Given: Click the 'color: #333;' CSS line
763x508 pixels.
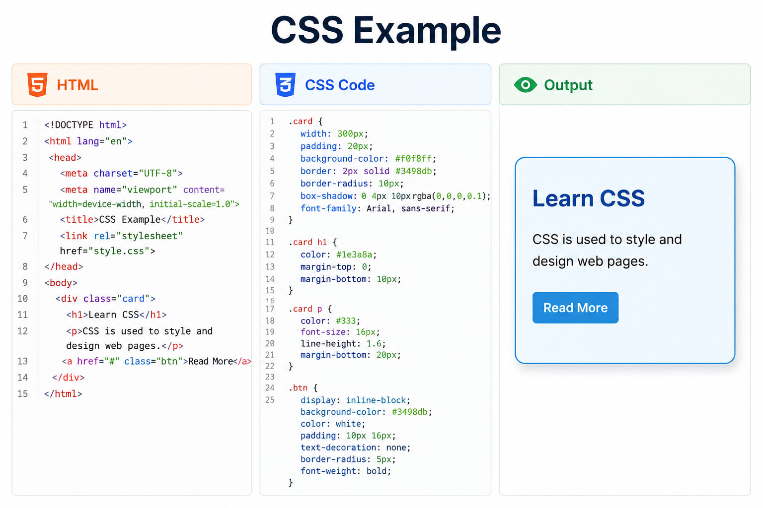Looking at the screenshot, I should pyautogui.click(x=330, y=321).
